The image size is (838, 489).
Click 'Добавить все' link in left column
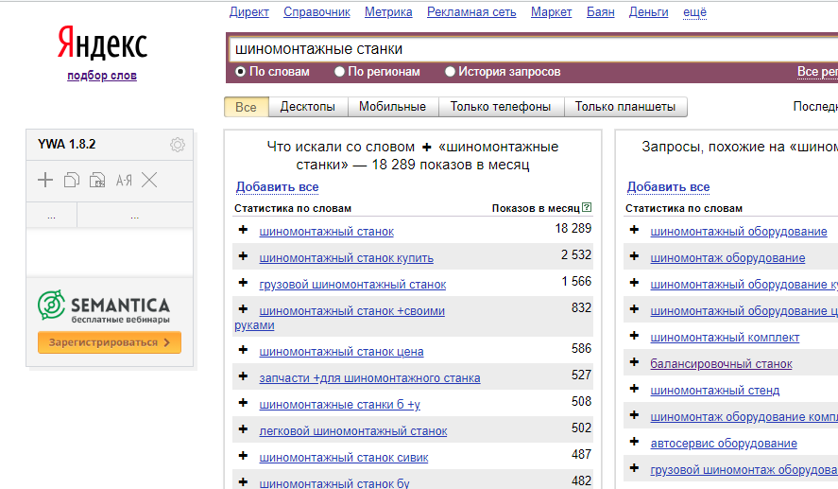pos(277,187)
